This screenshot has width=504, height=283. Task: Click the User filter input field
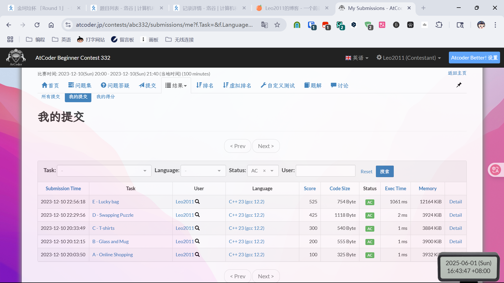[325, 171]
